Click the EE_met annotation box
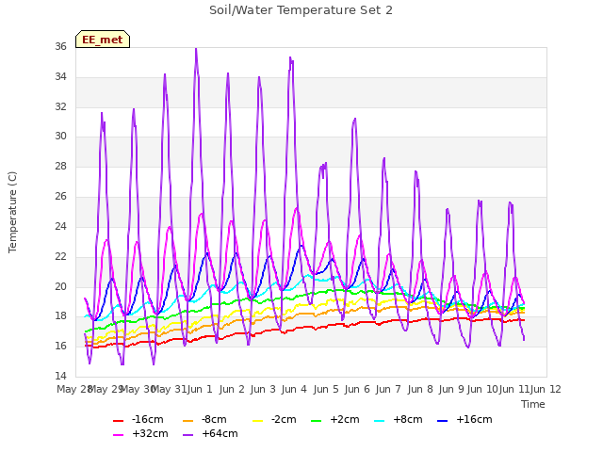 (103, 40)
